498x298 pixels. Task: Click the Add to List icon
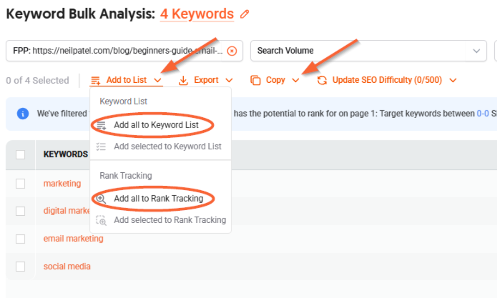95,81
